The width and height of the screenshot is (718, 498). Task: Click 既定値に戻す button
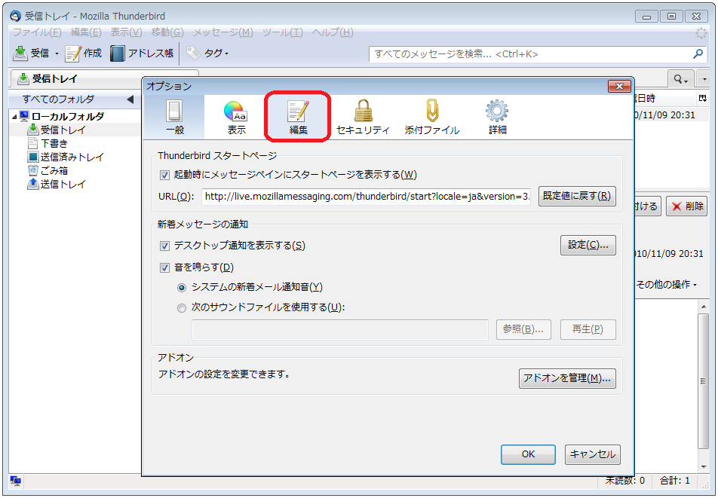coord(577,196)
